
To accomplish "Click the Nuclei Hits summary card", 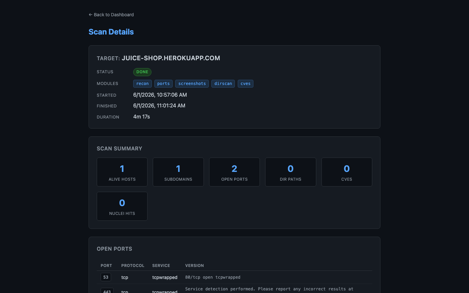I will 122,206.
